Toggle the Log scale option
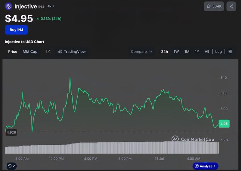The width and height of the screenshot is (241, 171). pos(218,52)
